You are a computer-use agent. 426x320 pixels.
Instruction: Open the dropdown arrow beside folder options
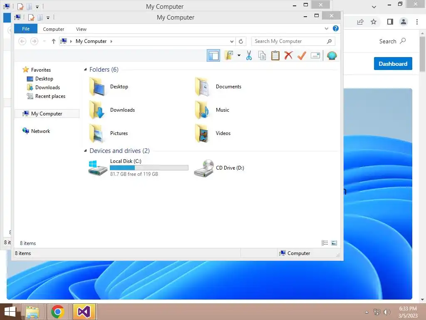coord(239,55)
